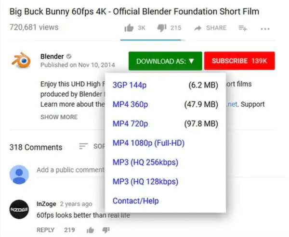Image resolution: width=289 pixels, height=237 pixels.
Task: Click the (47.9 MB) file size
Action: click(x=201, y=104)
